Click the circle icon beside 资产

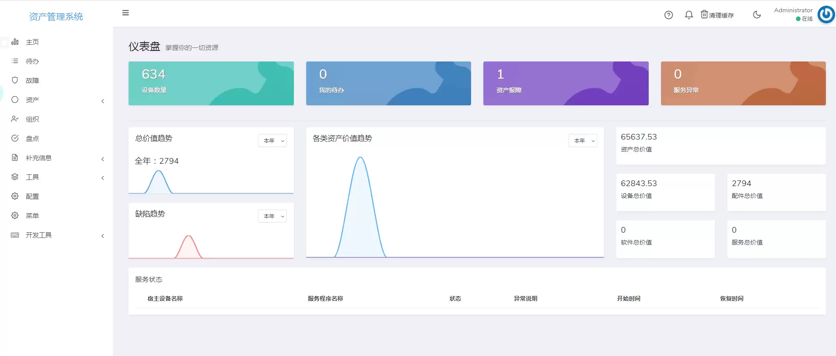(x=15, y=100)
